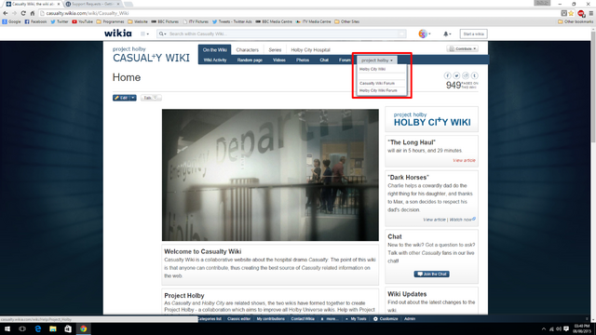Viewport: 596px width, 335px height.
Task: Select Casualty Wiki Forum menu entry
Action: [377, 83]
